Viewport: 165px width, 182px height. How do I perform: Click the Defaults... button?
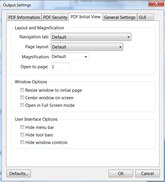tap(19, 173)
